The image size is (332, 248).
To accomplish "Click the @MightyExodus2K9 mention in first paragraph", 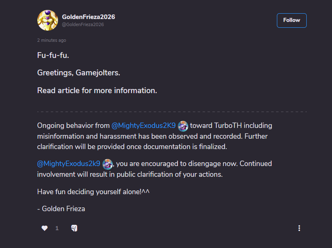I will pos(143,125).
